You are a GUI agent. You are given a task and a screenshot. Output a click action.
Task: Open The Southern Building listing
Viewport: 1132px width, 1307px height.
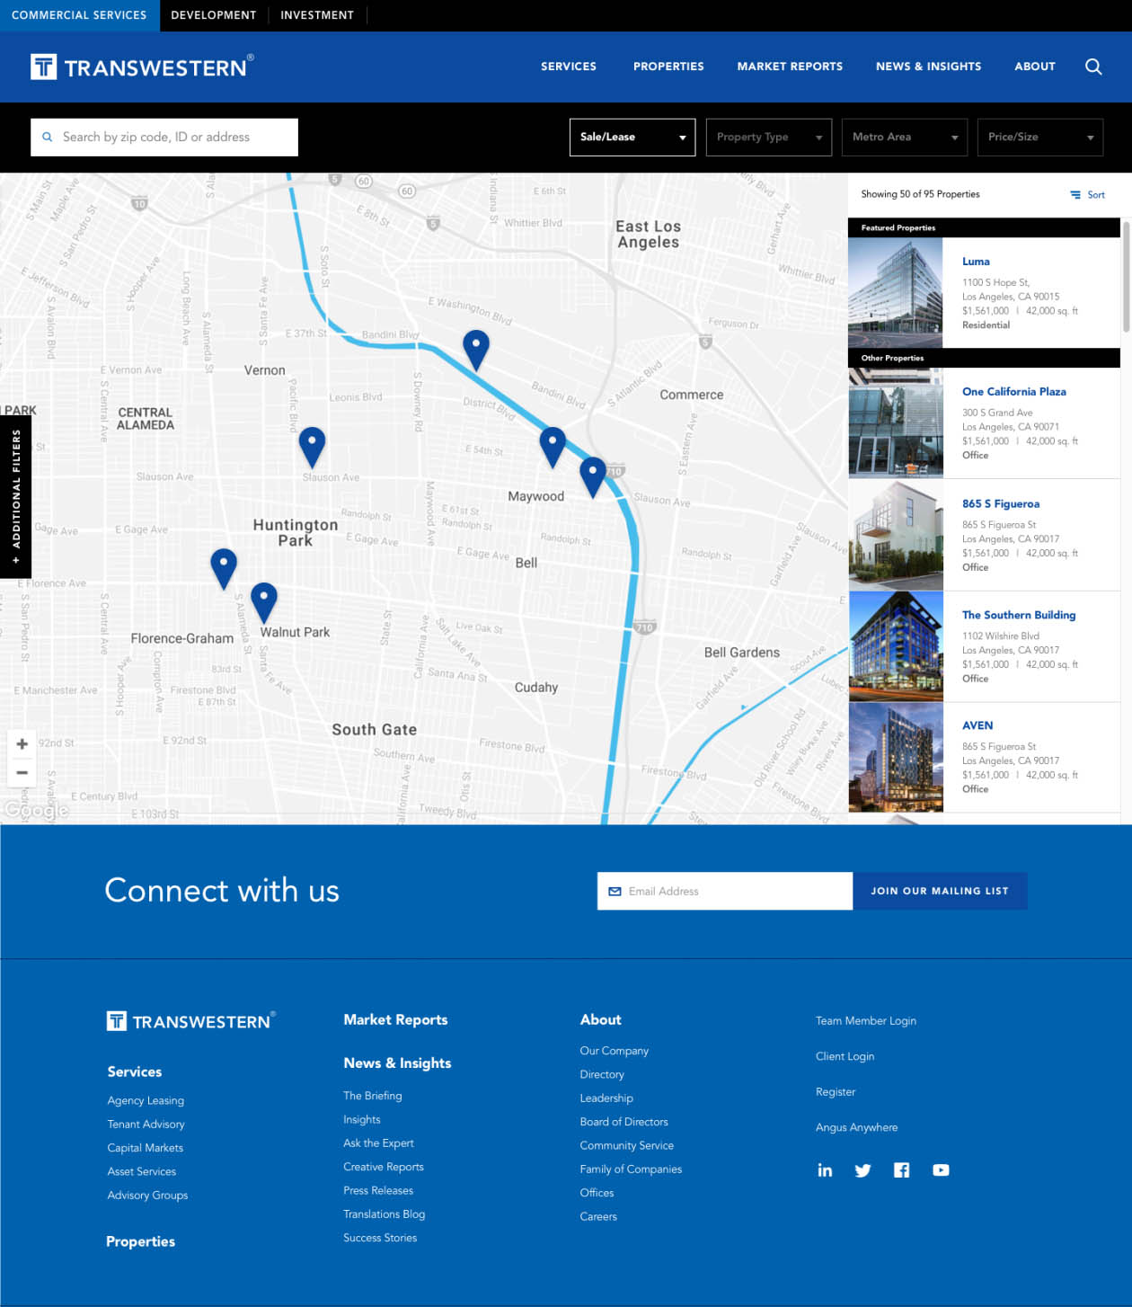1019,615
